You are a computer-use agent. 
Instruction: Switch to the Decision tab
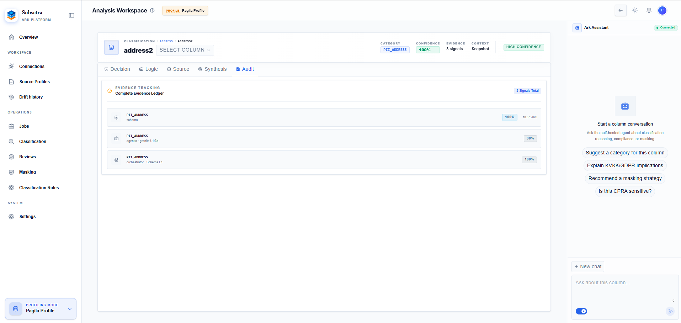[x=117, y=69]
